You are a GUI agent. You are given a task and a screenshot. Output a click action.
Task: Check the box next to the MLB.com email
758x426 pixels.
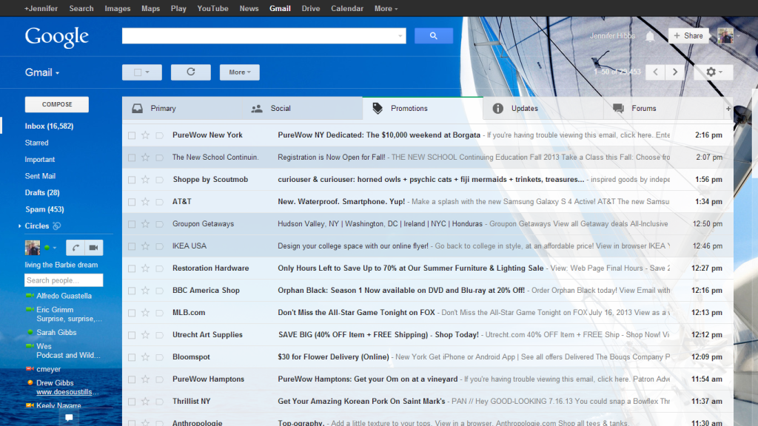tap(132, 313)
